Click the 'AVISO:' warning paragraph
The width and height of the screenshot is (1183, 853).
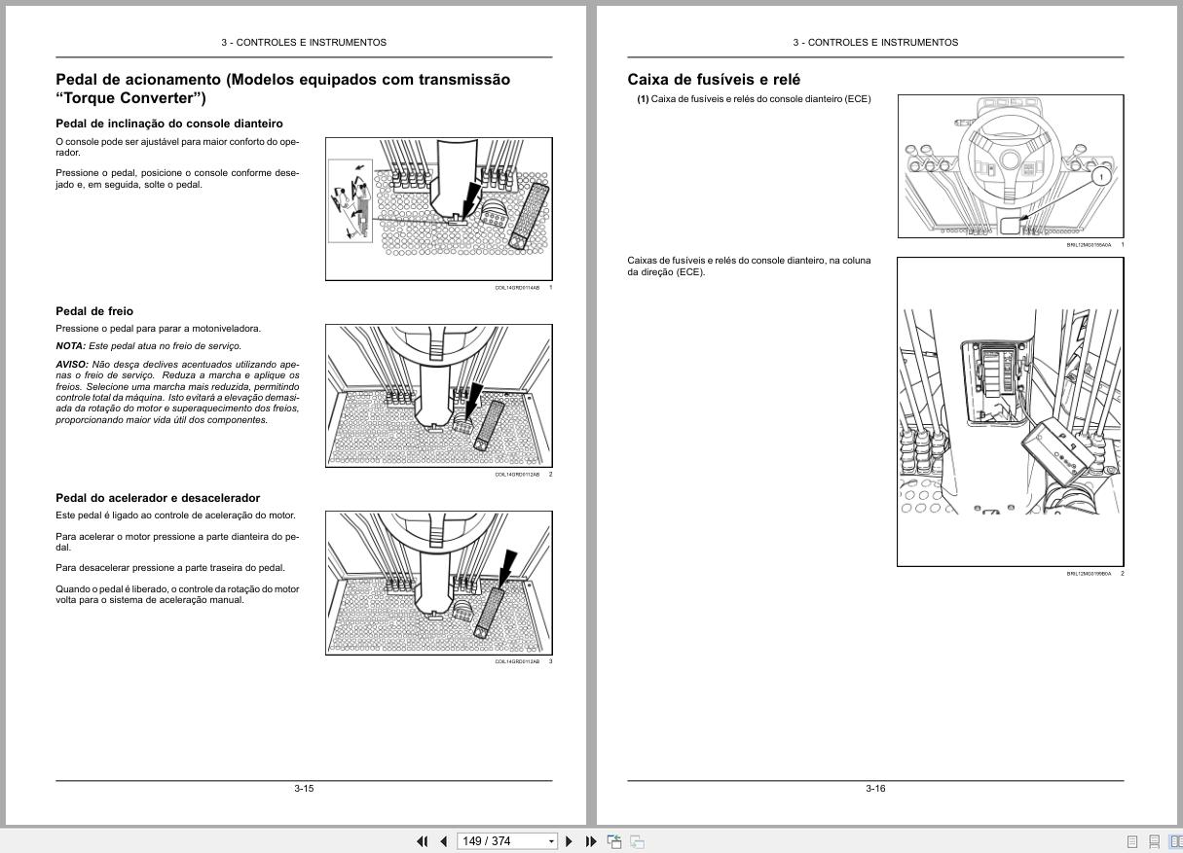[177, 392]
